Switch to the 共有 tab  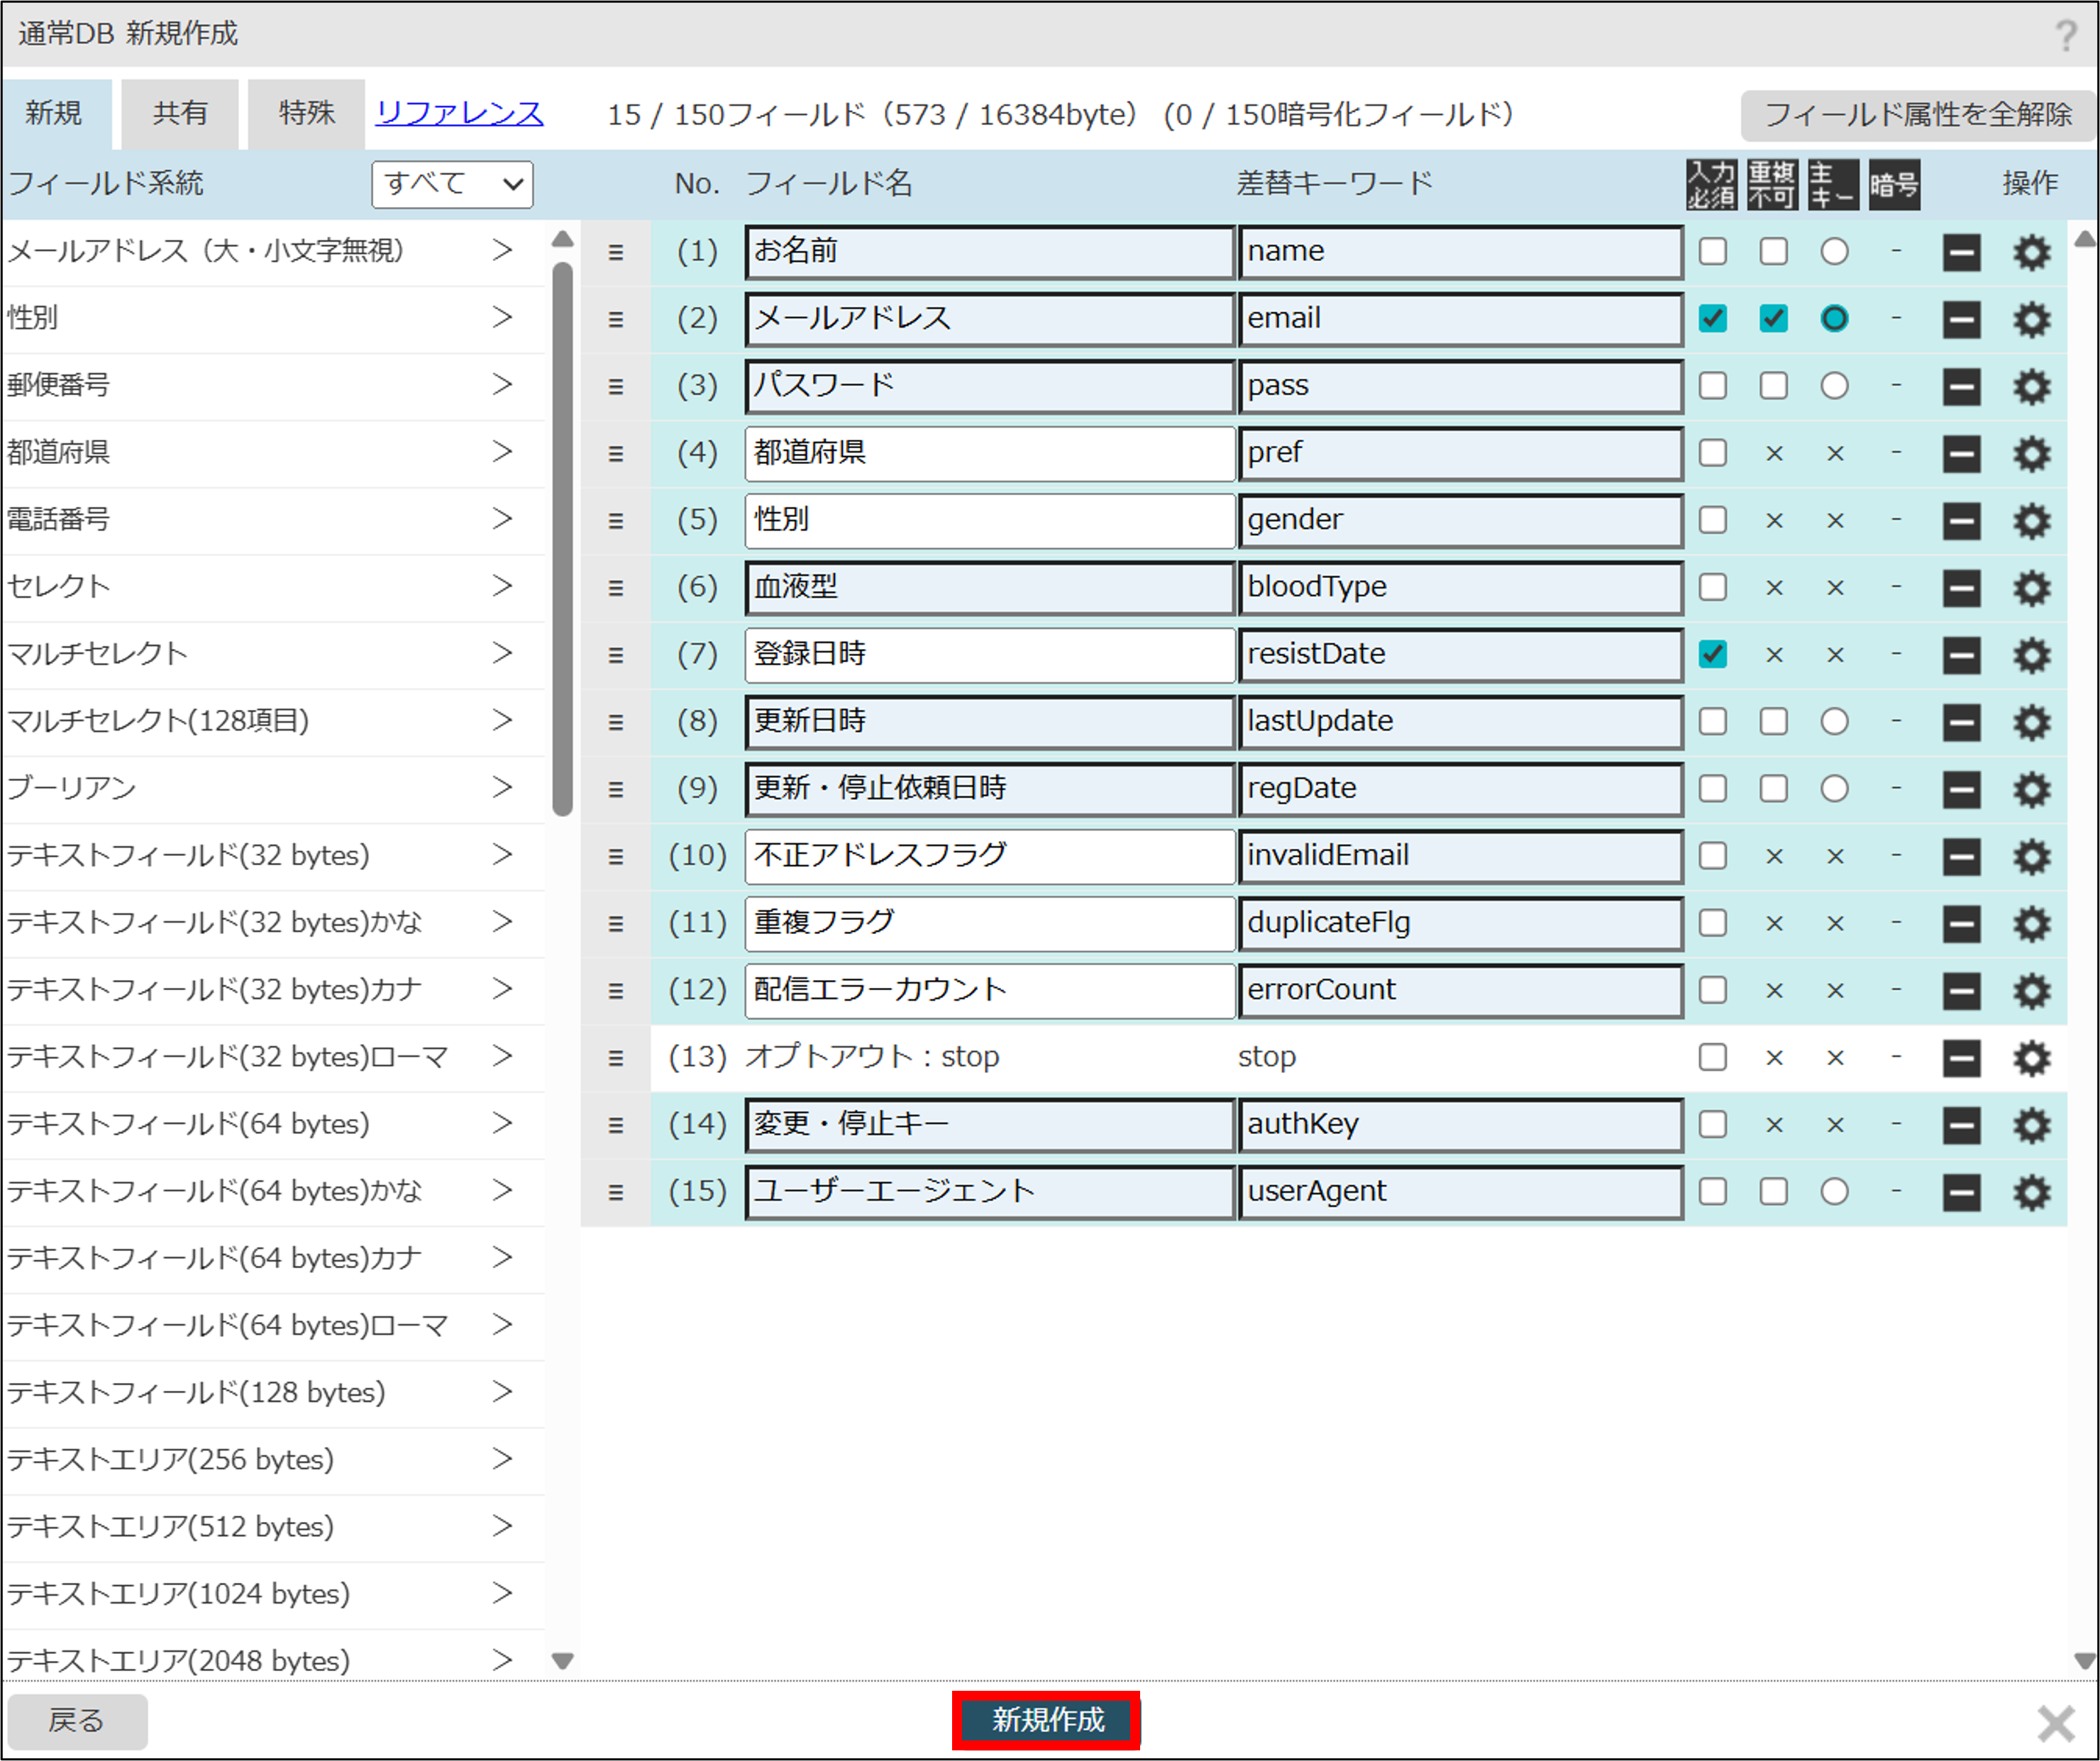click(180, 113)
